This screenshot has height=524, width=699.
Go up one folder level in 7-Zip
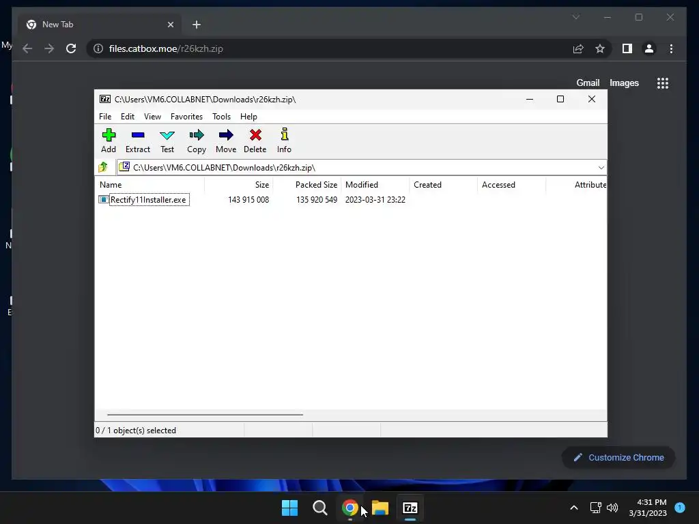103,167
